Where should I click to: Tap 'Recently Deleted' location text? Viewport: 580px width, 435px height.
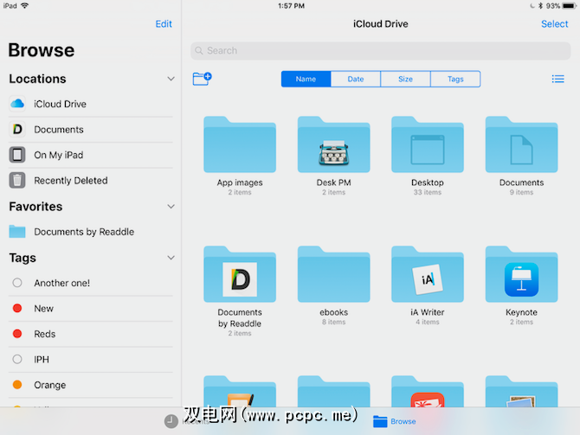[71, 181]
